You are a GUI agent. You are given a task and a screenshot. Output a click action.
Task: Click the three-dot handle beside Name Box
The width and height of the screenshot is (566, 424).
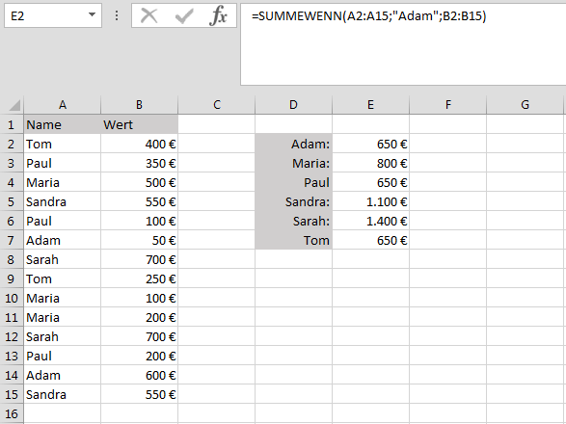coord(117,15)
